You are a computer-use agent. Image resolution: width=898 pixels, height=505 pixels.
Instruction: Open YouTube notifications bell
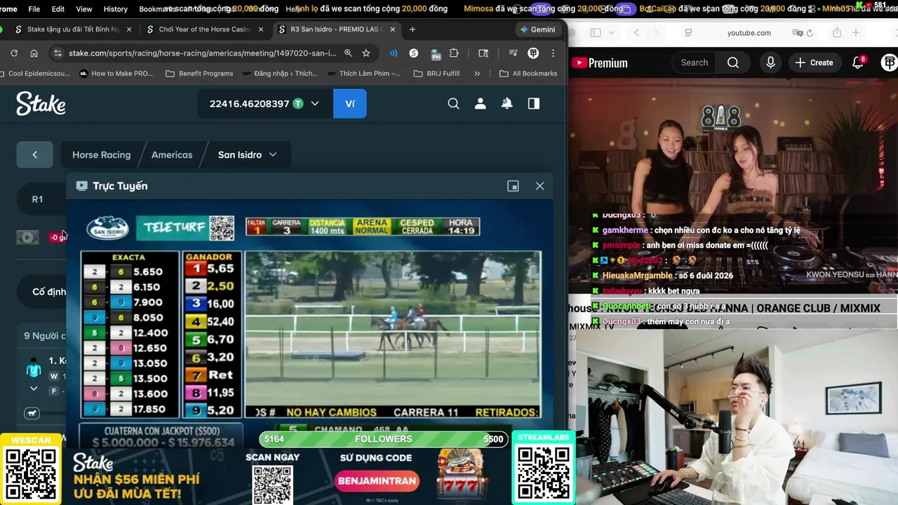pos(857,62)
